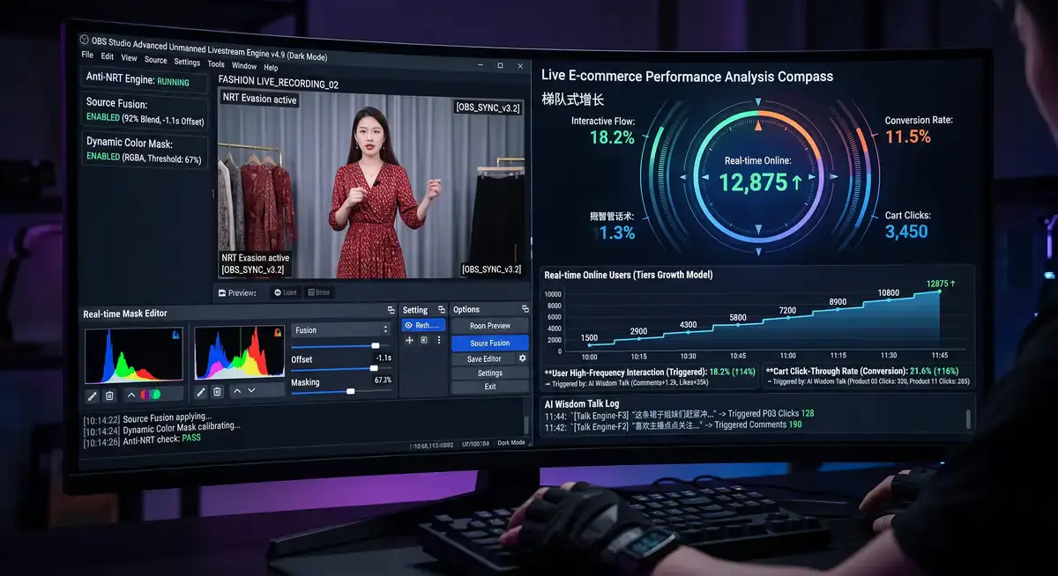1058x576 pixels.
Task: Toggle the eye icon on the Reth... row
Action: (407, 325)
